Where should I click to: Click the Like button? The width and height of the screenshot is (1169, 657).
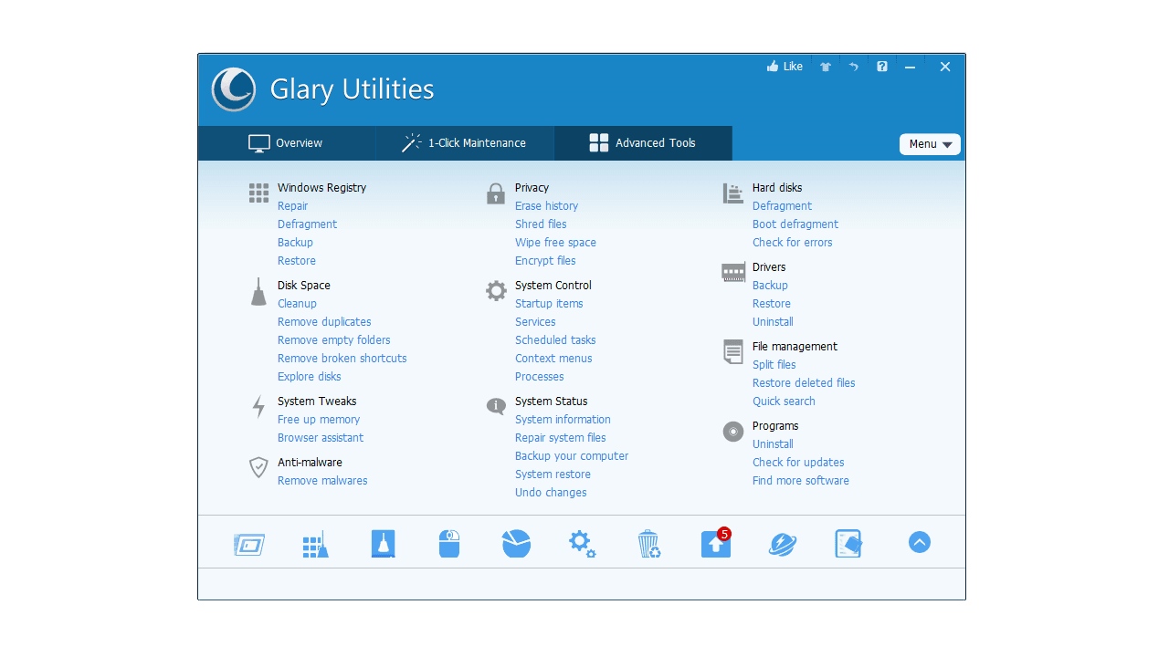point(784,66)
